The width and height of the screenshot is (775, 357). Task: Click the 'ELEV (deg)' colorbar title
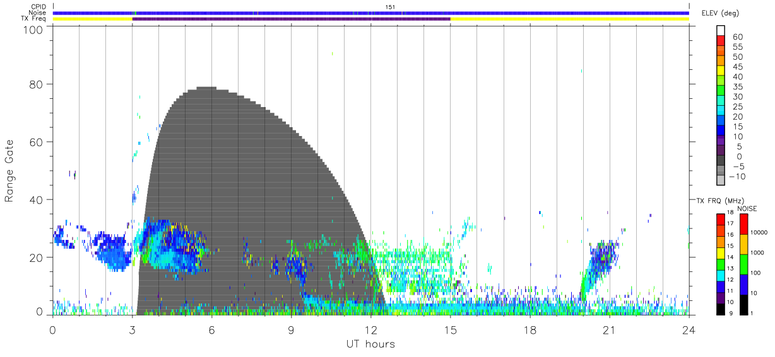point(721,13)
